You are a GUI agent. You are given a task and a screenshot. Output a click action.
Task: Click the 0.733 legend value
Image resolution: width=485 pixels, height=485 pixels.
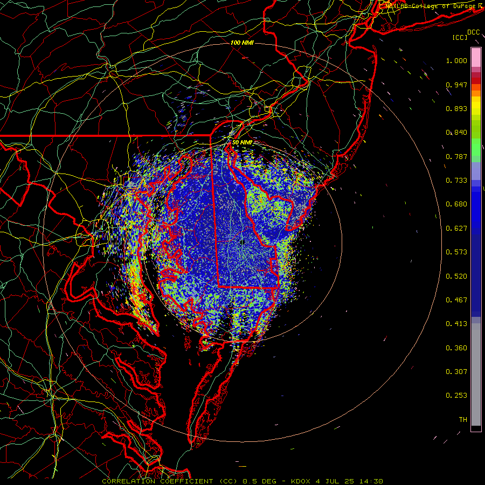tap(456, 181)
